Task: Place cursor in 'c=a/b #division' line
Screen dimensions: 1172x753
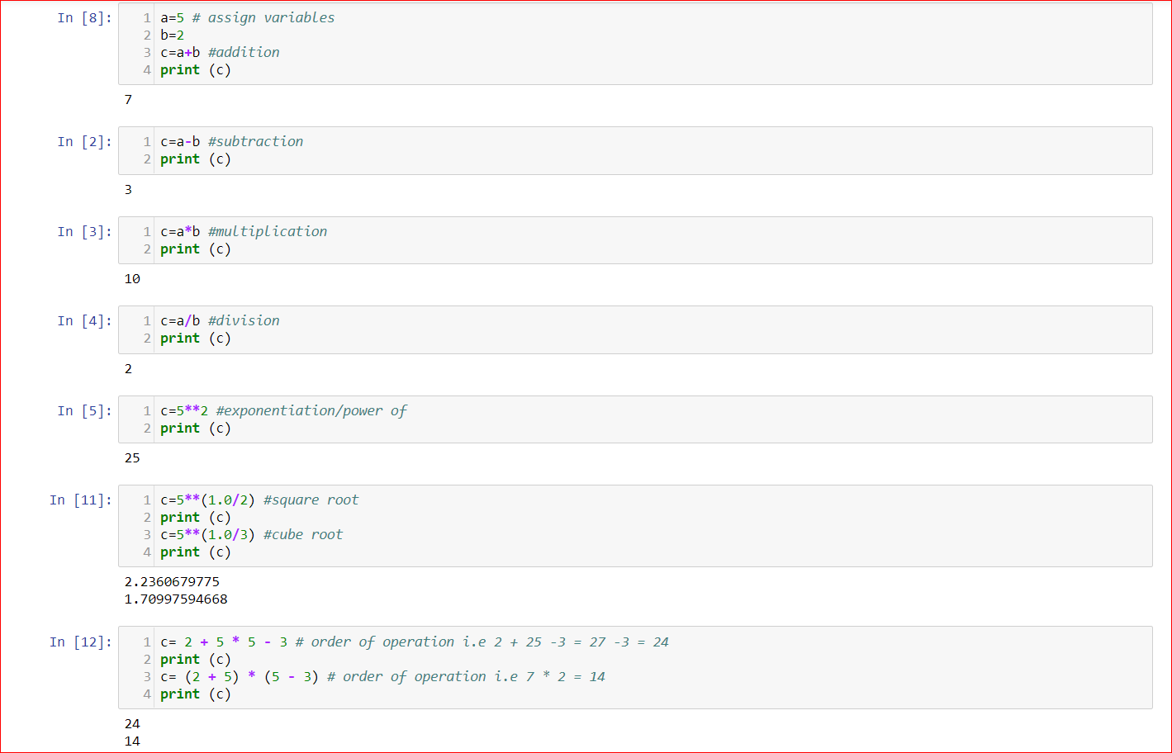Action: click(x=220, y=321)
